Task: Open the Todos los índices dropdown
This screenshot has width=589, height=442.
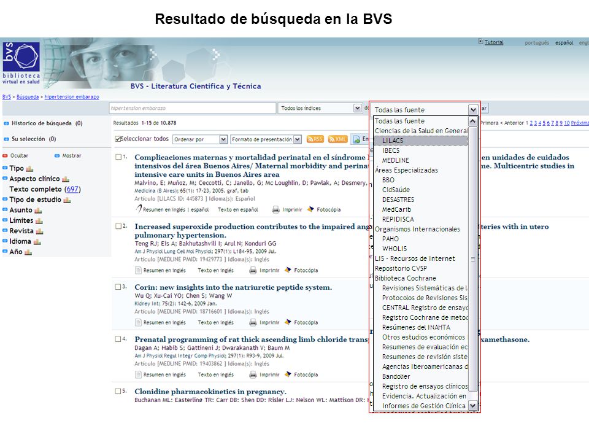Action: point(320,108)
